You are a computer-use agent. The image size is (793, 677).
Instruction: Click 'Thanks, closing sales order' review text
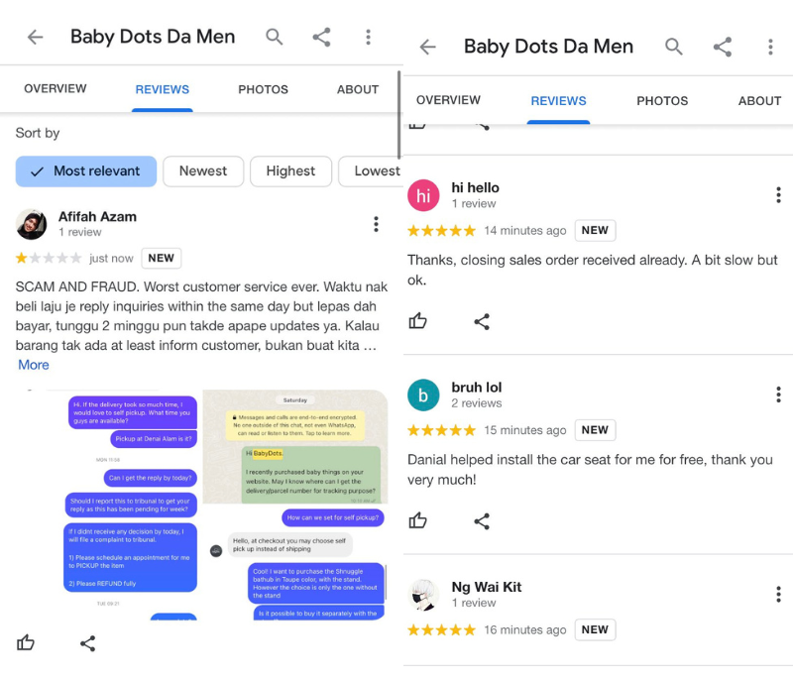(592, 270)
